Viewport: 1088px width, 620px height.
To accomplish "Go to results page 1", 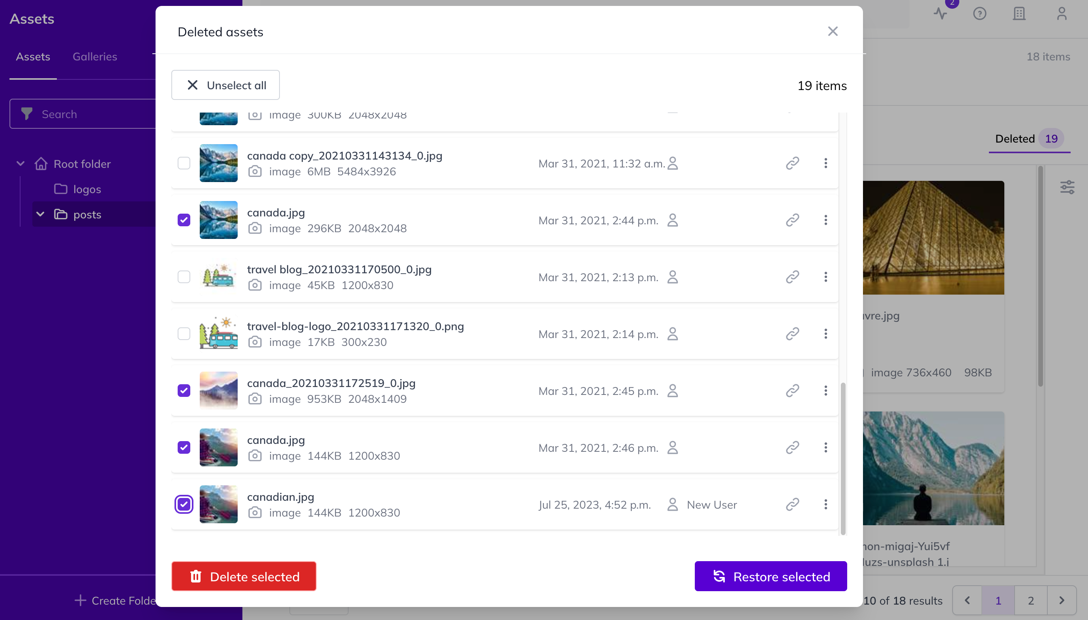I will tap(998, 600).
